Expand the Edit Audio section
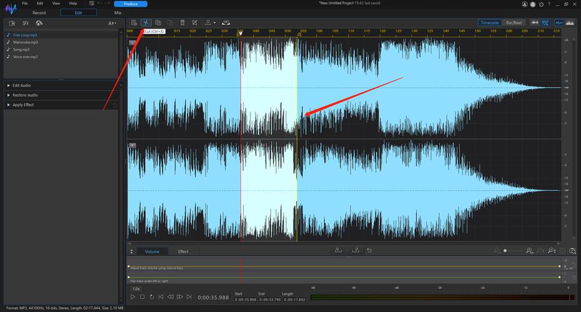581x312 pixels. pyautogui.click(x=22, y=85)
